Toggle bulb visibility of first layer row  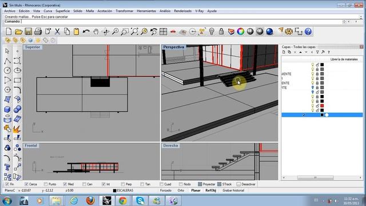pyautogui.click(x=313, y=65)
